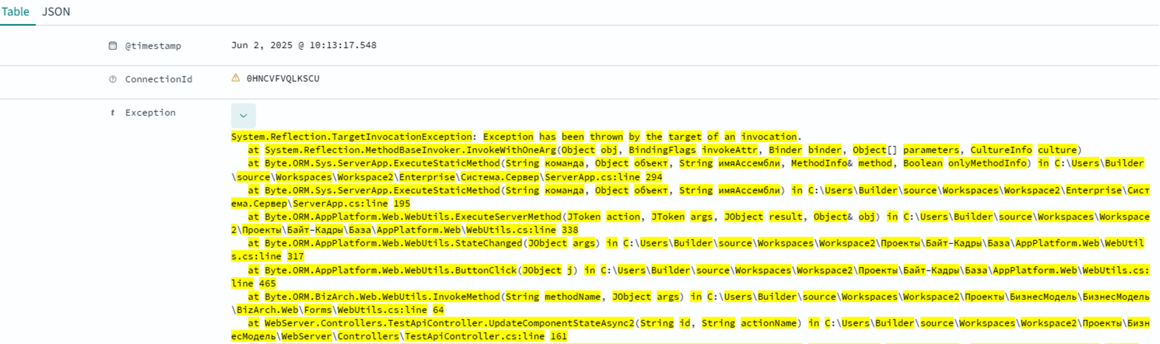Click the ServerApp.cs:line 294 text
Image resolution: width=1160 pixels, height=344 pixels.
coord(603,177)
